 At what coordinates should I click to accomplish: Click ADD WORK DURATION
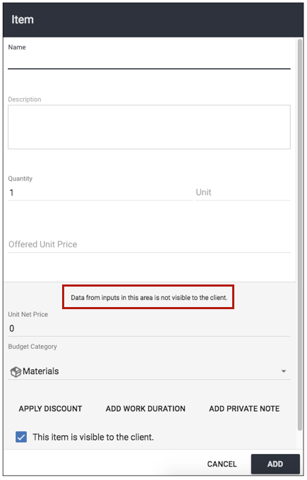[x=145, y=409]
